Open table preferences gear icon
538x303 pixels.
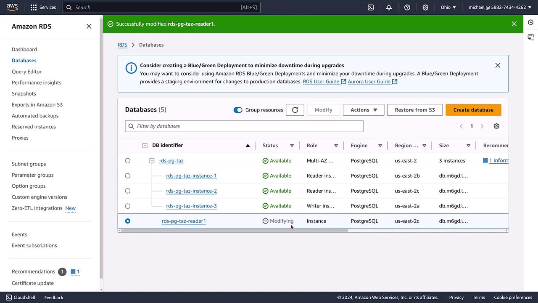(496, 126)
